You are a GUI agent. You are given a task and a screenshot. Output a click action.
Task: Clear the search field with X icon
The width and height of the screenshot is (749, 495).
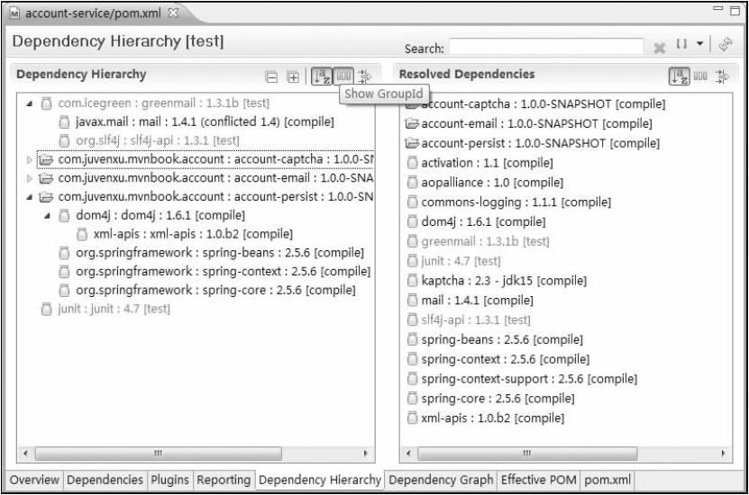660,48
